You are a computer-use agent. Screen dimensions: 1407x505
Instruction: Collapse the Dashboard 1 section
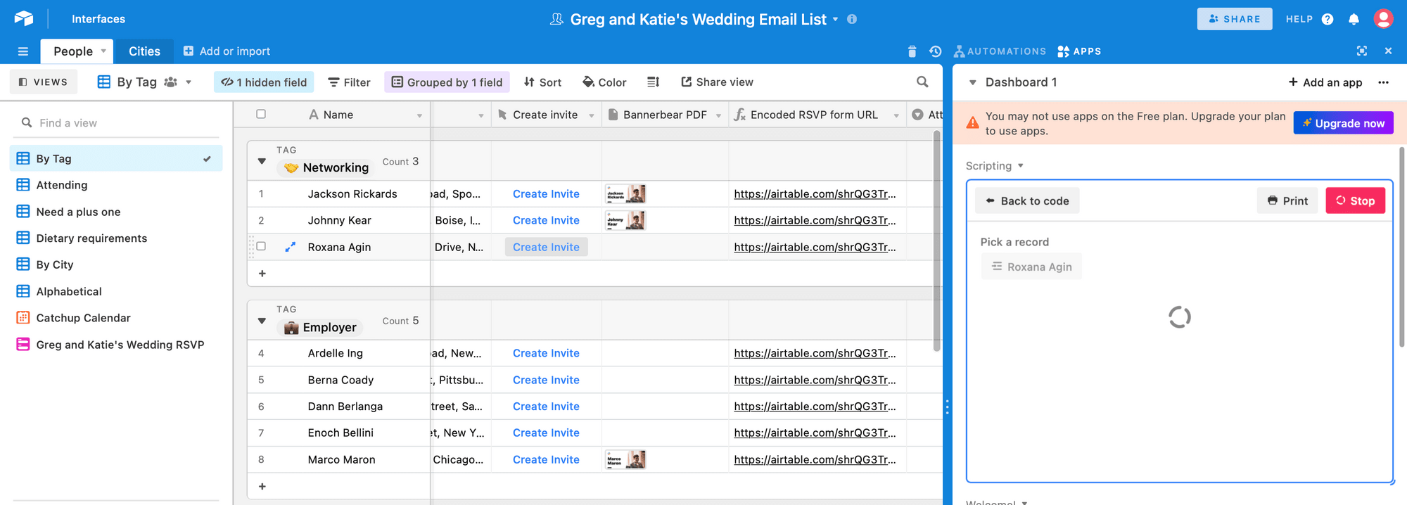pyautogui.click(x=973, y=82)
